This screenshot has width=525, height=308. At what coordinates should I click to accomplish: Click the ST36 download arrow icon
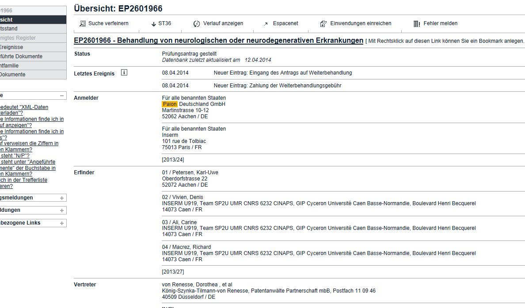pos(154,24)
